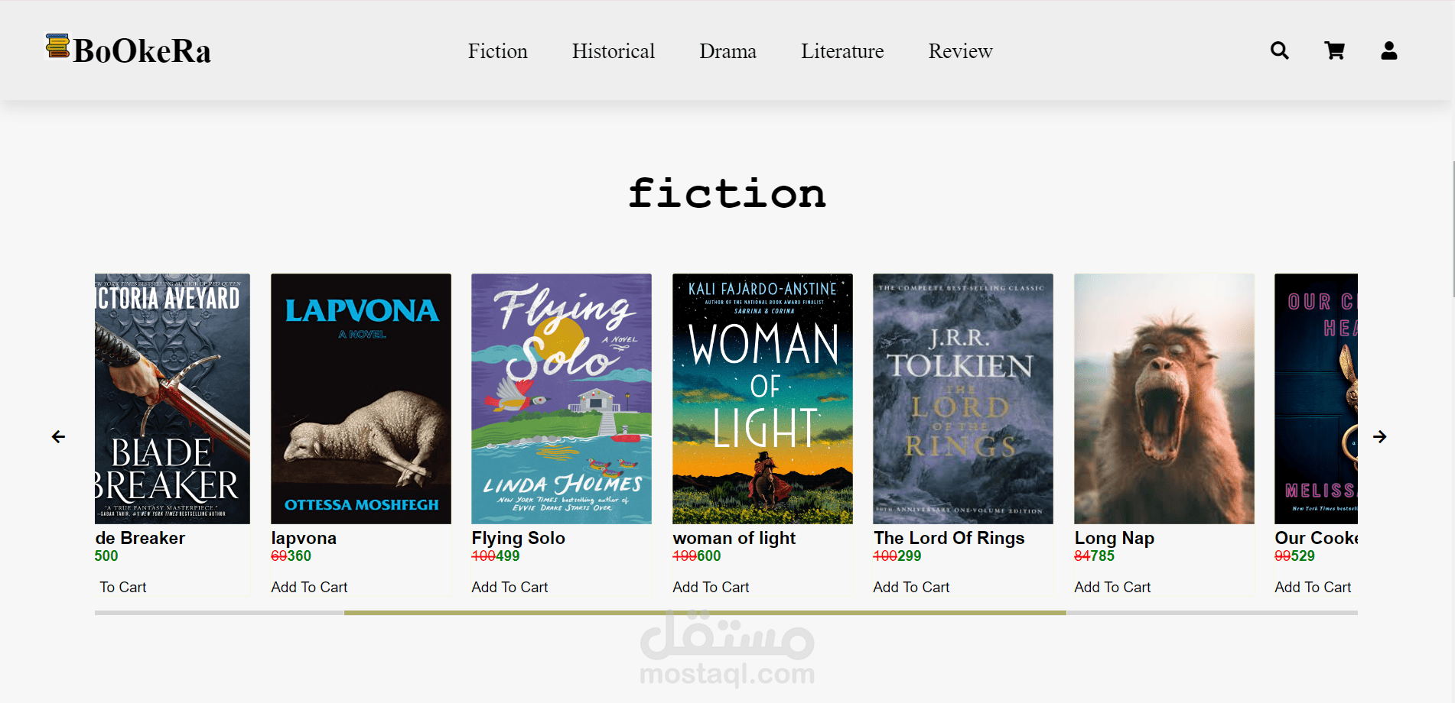Click the page vertical scrollbar

point(1453,229)
